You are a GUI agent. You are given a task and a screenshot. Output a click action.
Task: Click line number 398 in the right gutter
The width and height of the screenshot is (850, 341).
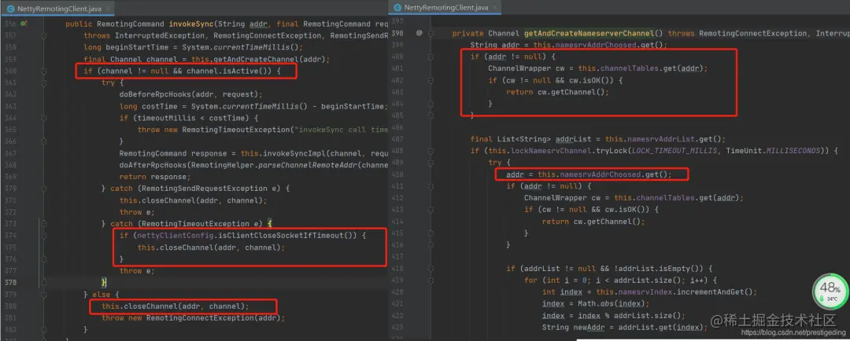[x=398, y=33]
